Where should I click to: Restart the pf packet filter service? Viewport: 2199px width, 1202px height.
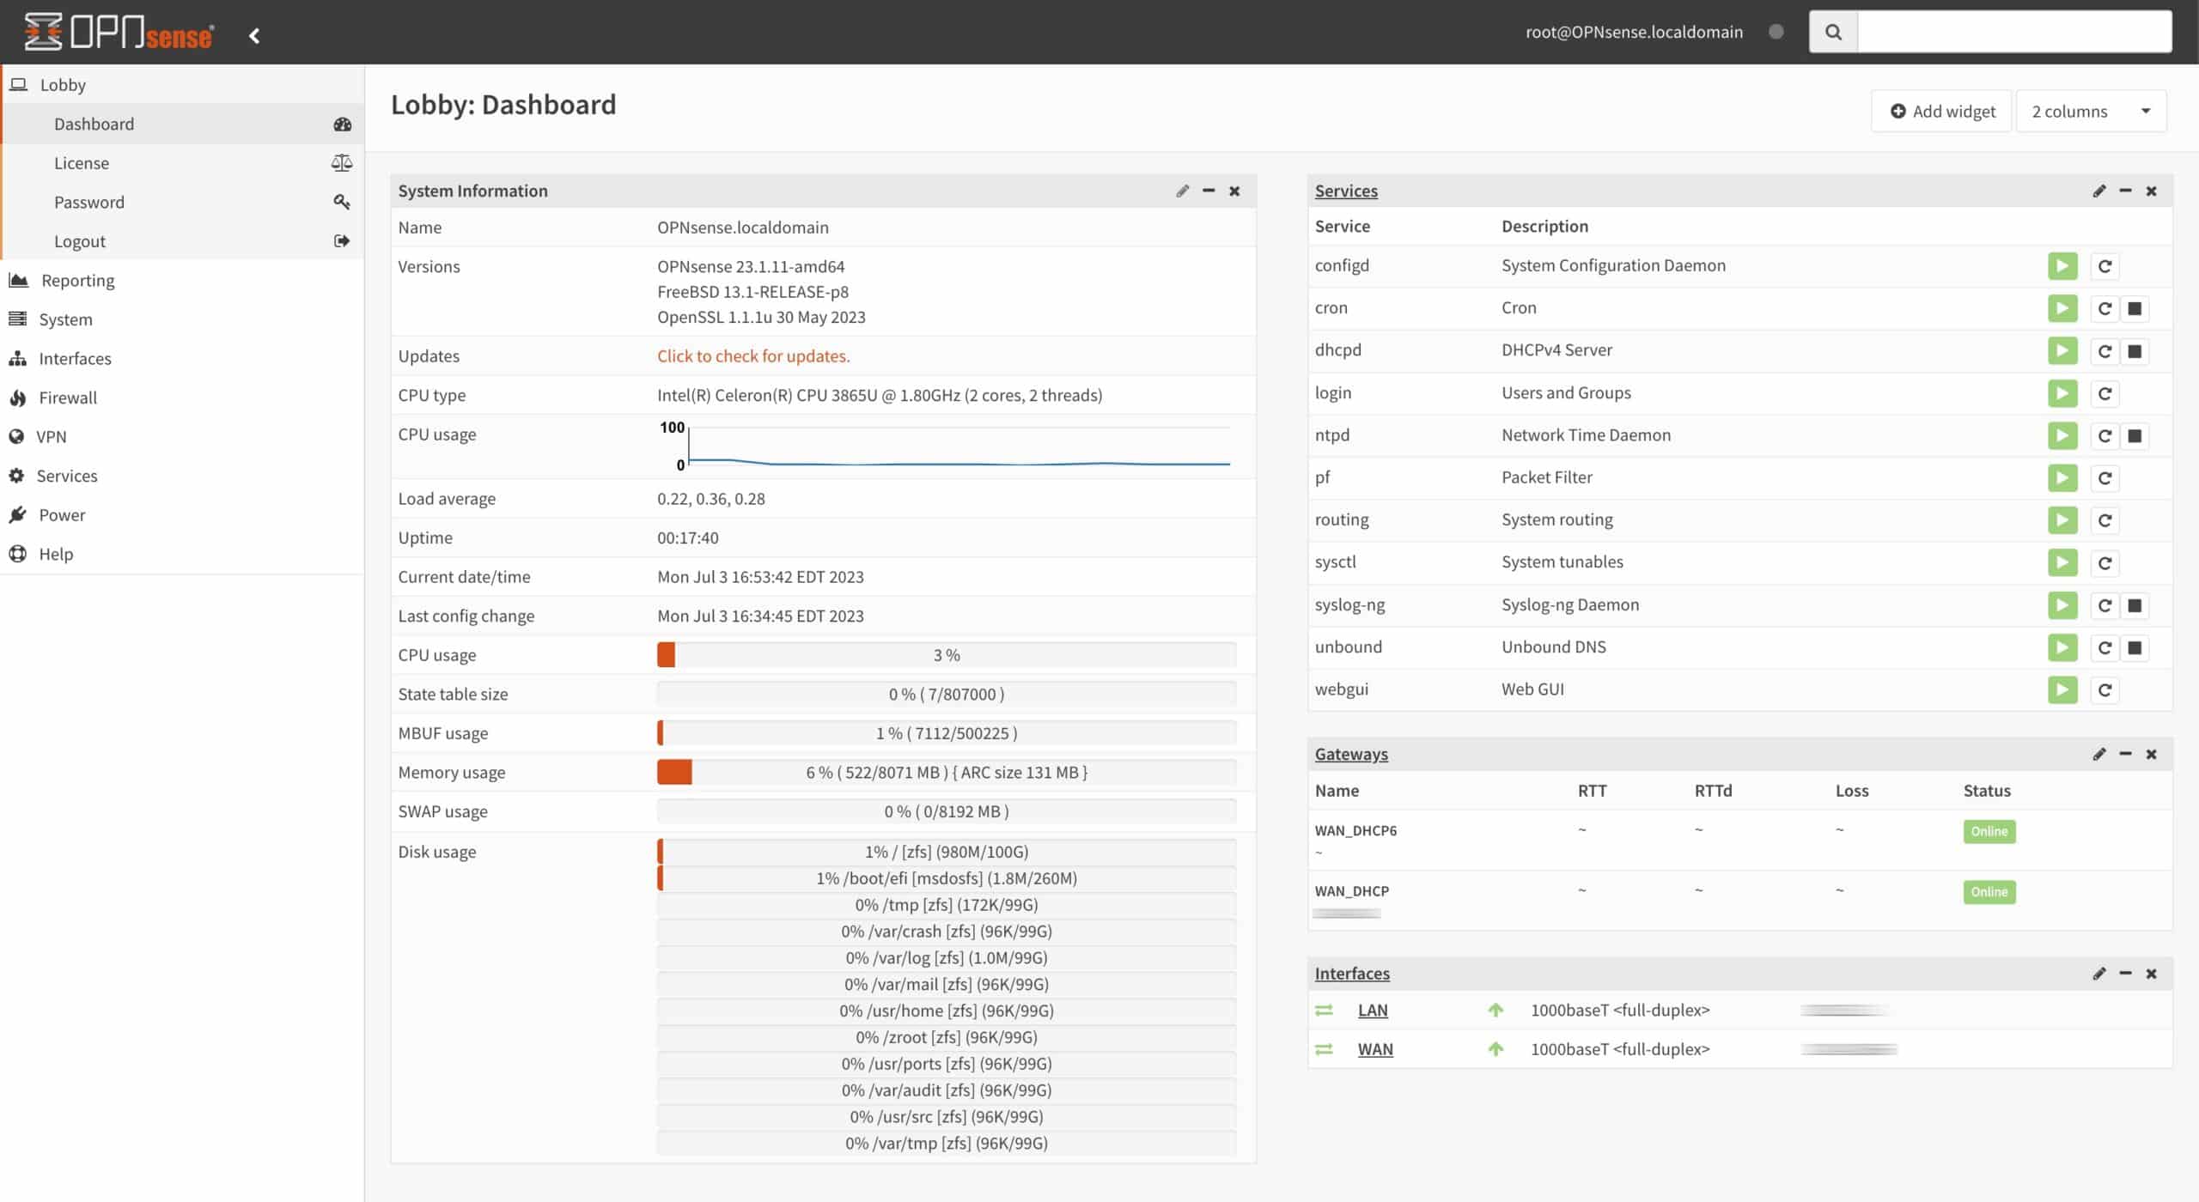(2105, 478)
